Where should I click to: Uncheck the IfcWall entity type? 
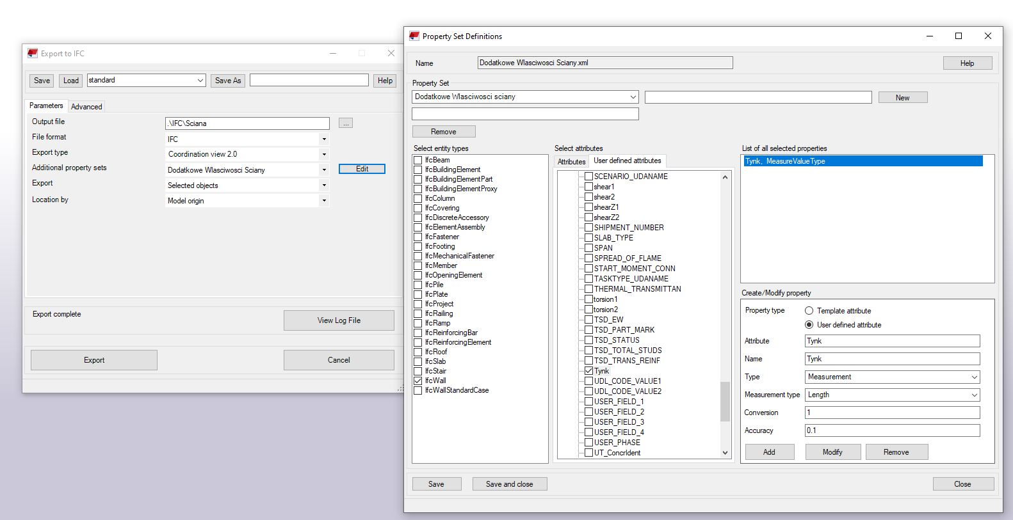(x=417, y=381)
